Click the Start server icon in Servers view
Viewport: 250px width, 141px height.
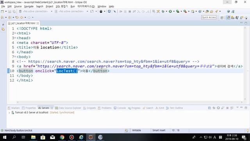coord(218,108)
